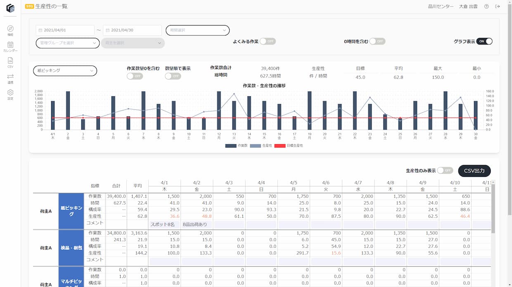Click the 39,400件 work total
This screenshot has height=287, width=512.
(271, 68)
